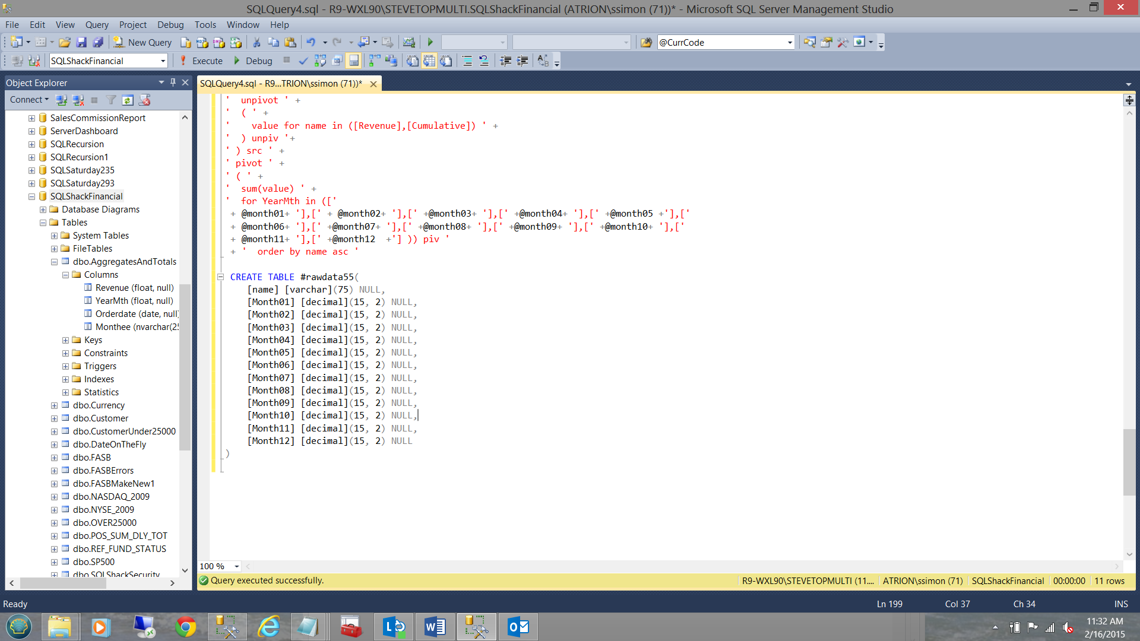Click the Execute button

coord(201,61)
